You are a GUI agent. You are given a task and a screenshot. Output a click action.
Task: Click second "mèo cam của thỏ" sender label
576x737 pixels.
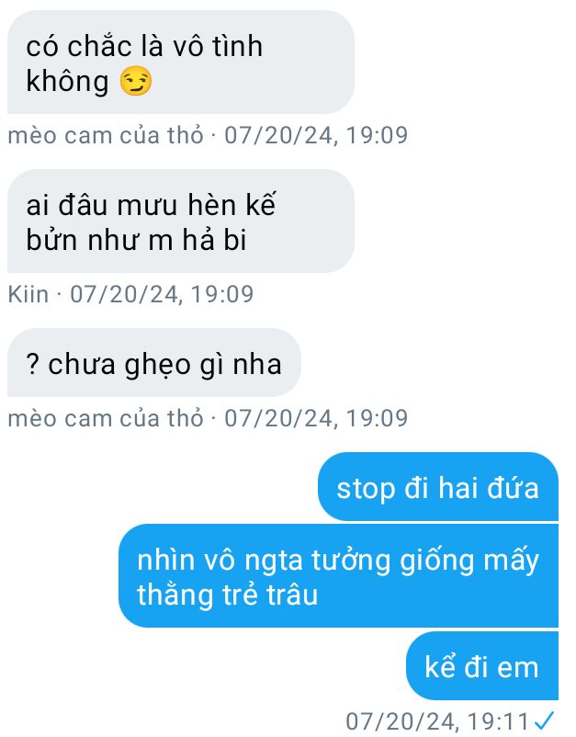(106, 418)
